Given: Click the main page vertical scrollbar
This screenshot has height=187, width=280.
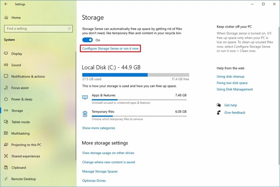Looking at the screenshot, I should pyautogui.click(x=279, y=95).
